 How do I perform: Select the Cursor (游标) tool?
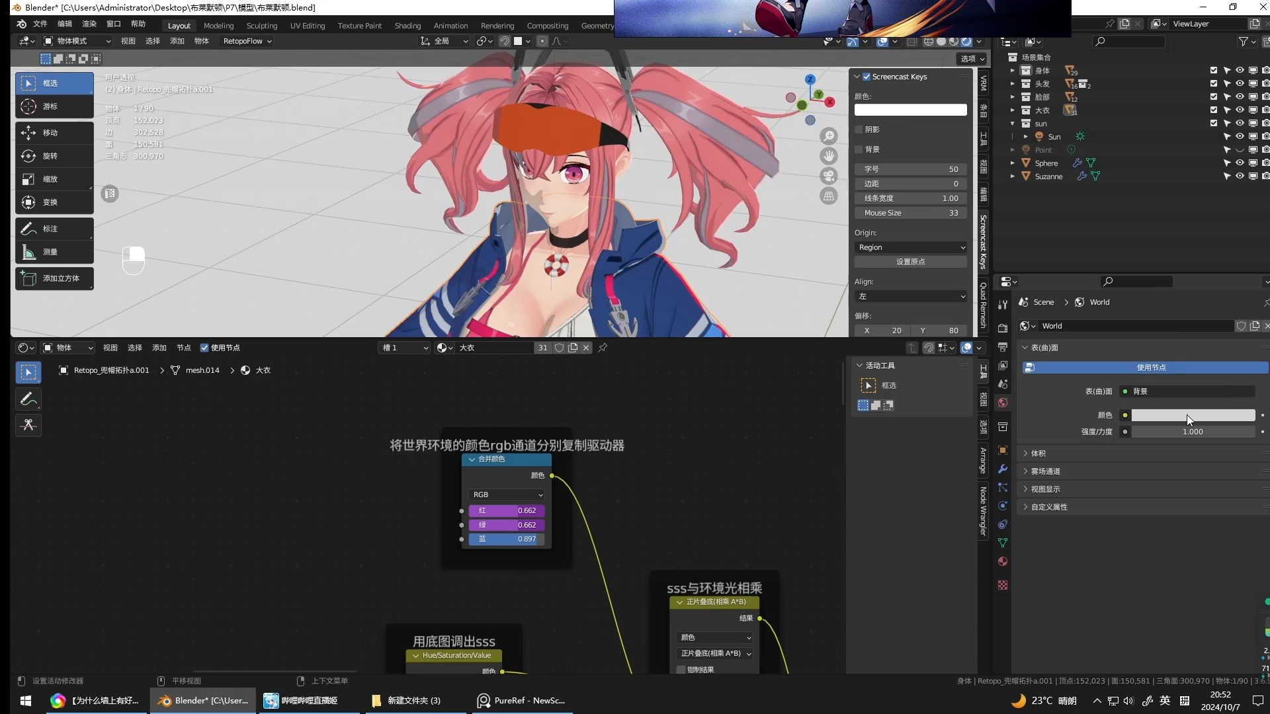54,106
